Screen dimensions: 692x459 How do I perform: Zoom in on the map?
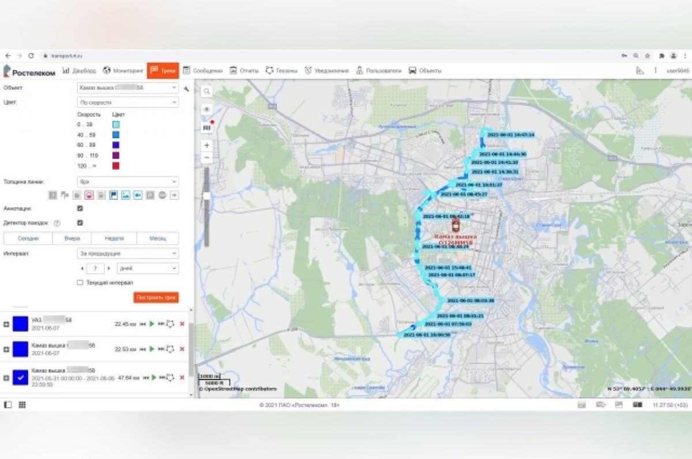tap(206, 145)
